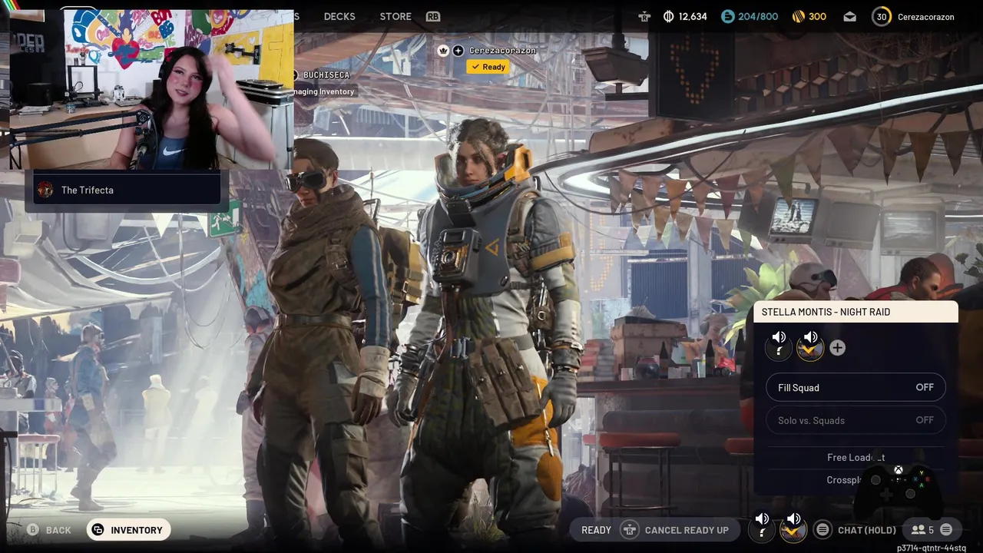Viewport: 983px width, 553px height.
Task: Click the controller stick icon in top bar
Action: 644,16
